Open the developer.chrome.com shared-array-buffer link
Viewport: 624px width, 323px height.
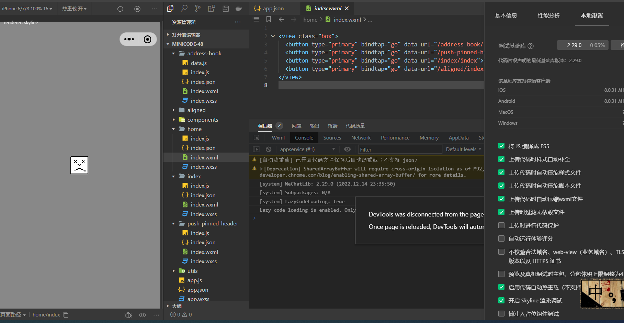tap(337, 175)
